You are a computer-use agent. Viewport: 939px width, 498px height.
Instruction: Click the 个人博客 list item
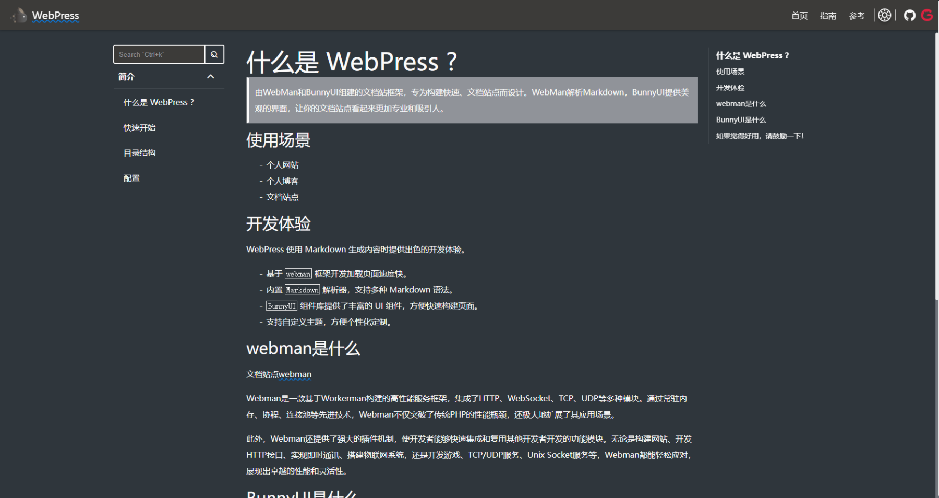282,181
